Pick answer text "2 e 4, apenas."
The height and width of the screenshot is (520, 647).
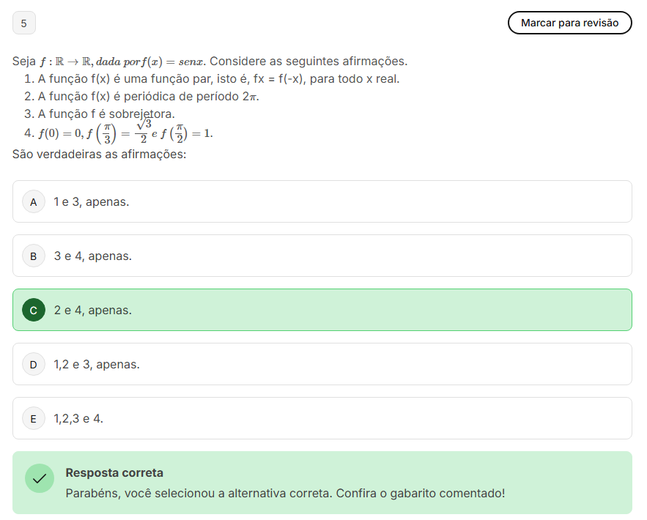[x=93, y=310]
